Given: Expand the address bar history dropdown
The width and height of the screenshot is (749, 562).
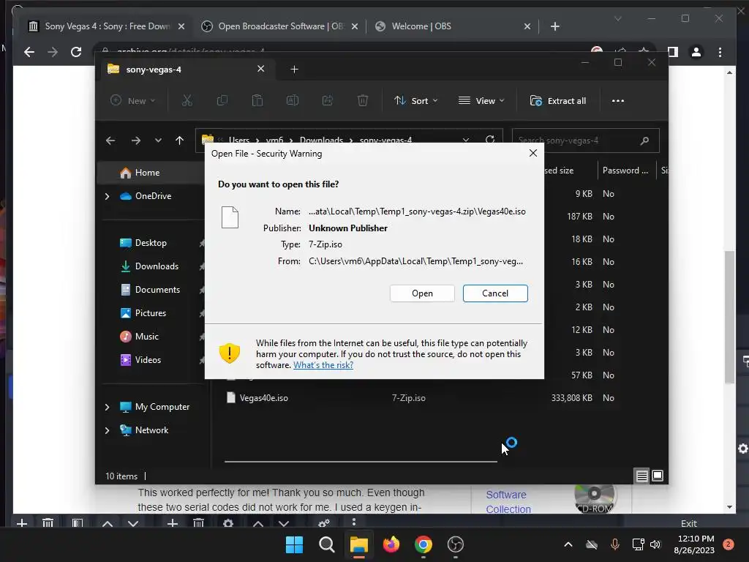Looking at the screenshot, I should coord(466,140).
